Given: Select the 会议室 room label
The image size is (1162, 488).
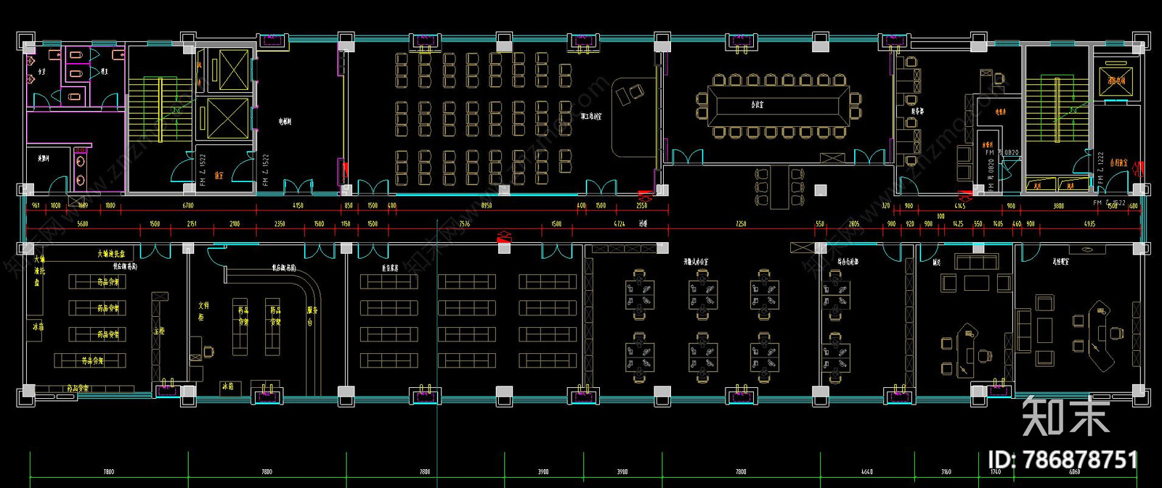Looking at the screenshot, I should click(757, 105).
